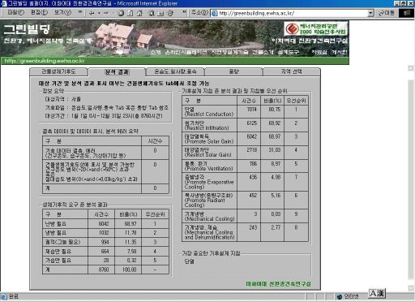Expand hidden menu items chevron after 보기
415x302 pixels.
pyautogui.click(x=80, y=12)
